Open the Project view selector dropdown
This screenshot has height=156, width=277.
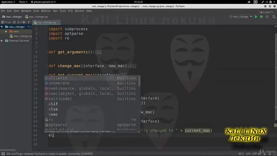6,22
